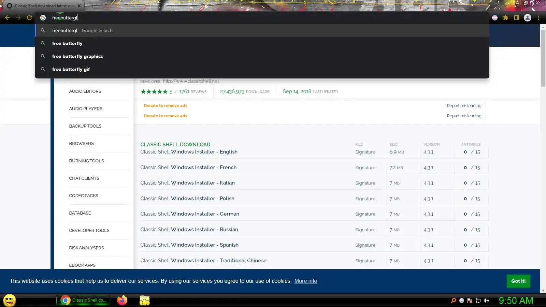Screen dimensions: 546x307
Task: Open the Backup Tools category
Action: [85, 126]
